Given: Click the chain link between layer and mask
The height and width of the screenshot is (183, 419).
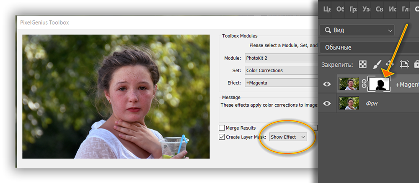Looking at the screenshot, I should (364, 84).
